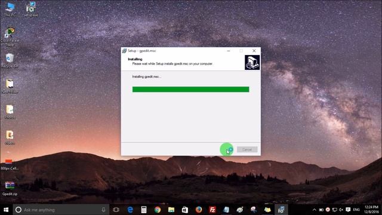Open the Windows Store from the taskbar
This screenshot has height=215, width=382.
coord(185,210)
